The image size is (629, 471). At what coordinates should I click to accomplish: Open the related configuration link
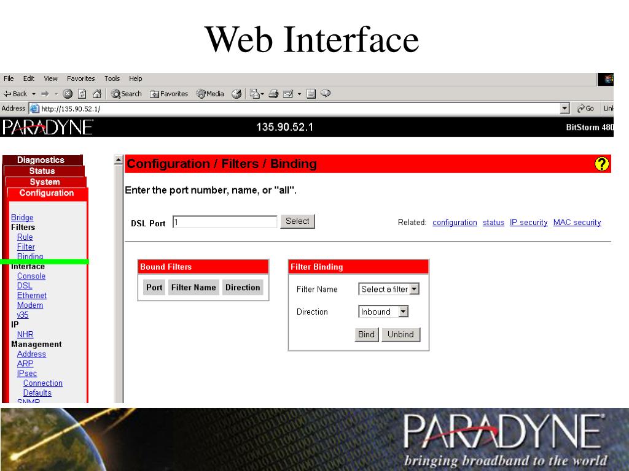(x=455, y=222)
